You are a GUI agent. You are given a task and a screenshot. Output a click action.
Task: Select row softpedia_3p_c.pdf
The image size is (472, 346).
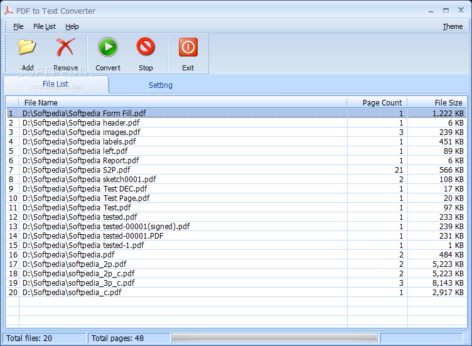[x=236, y=283]
